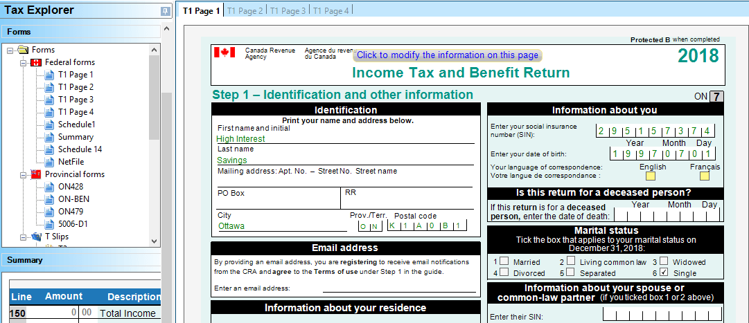Image resolution: width=749 pixels, height=323 pixels.
Task: Collapse the Forms panel section chevron
Action: [166, 30]
